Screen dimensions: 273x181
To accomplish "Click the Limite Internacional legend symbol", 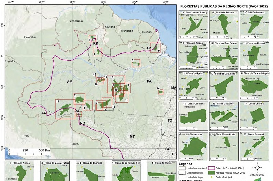I will 183,168.
